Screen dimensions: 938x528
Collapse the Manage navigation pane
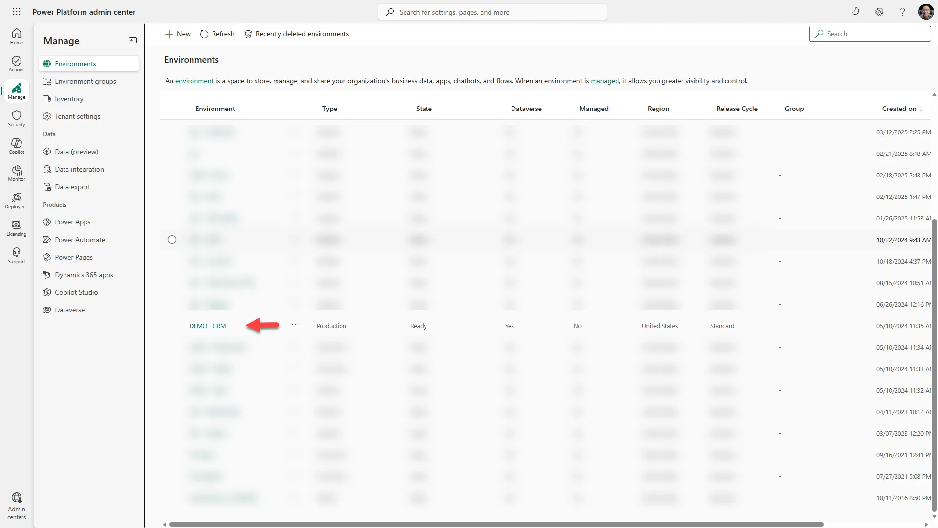(132, 40)
